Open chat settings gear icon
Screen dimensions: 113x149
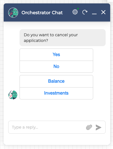[x=75, y=12]
